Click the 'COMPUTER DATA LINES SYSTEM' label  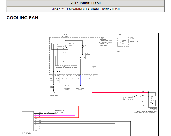pos(67,88)
